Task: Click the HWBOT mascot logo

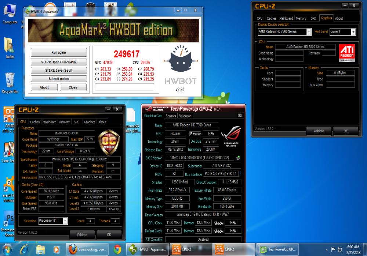Action: click(181, 58)
